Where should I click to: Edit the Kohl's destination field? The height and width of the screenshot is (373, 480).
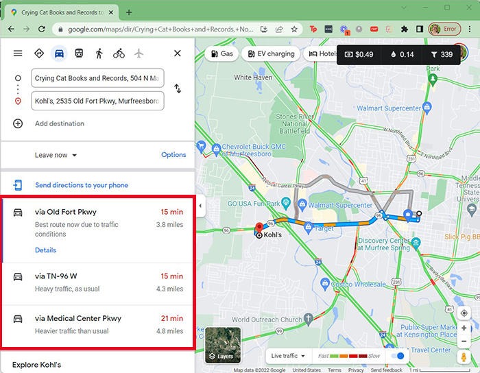tap(97, 101)
